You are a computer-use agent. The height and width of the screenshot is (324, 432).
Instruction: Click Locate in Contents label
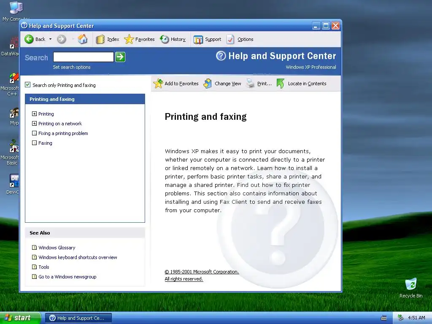pos(307,84)
